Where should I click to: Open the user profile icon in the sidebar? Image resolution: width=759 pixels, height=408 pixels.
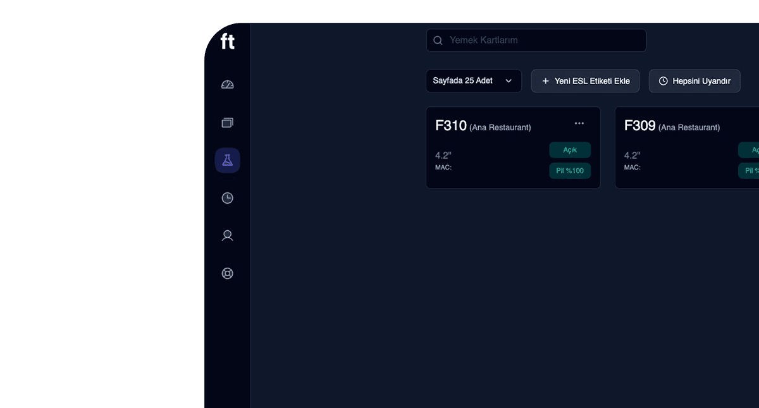coord(227,236)
